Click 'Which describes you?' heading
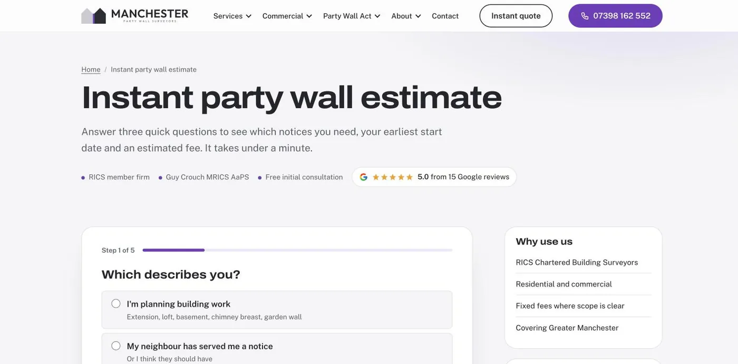This screenshot has height=364, width=738. click(171, 274)
